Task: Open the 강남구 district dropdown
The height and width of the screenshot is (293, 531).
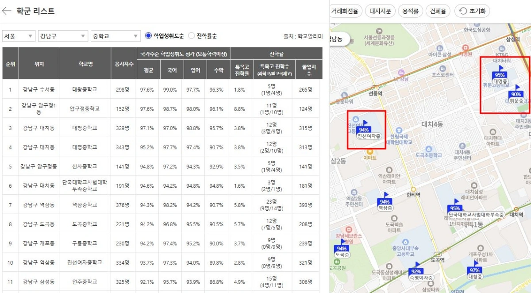Action: coord(63,36)
